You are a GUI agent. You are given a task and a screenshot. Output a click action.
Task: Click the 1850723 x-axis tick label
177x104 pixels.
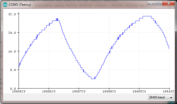[79, 92]
